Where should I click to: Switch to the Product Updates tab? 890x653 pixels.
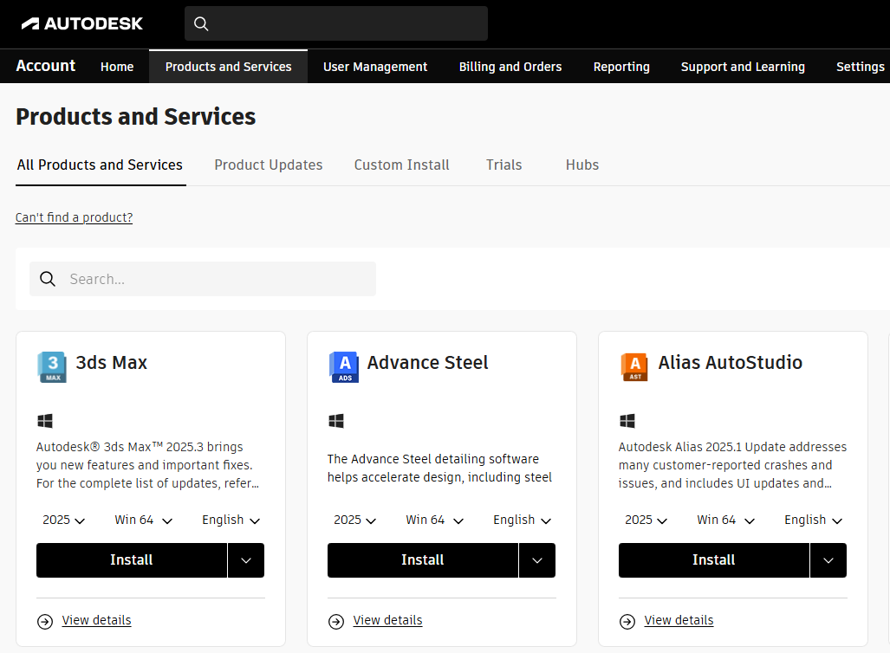(x=269, y=165)
